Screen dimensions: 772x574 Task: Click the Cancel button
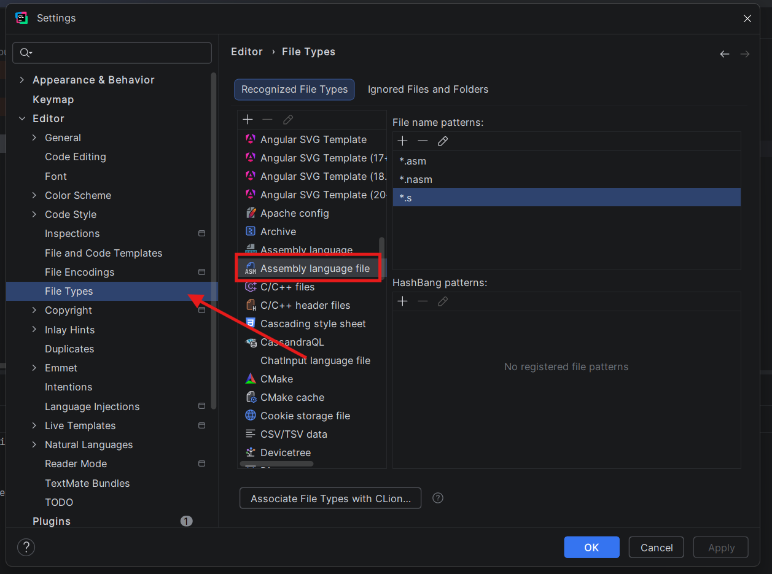[657, 547]
